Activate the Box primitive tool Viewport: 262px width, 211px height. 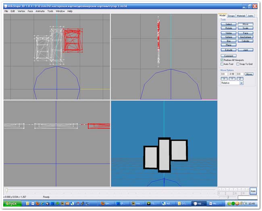coord(228,41)
